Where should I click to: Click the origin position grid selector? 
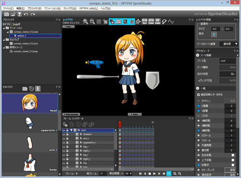point(214,34)
